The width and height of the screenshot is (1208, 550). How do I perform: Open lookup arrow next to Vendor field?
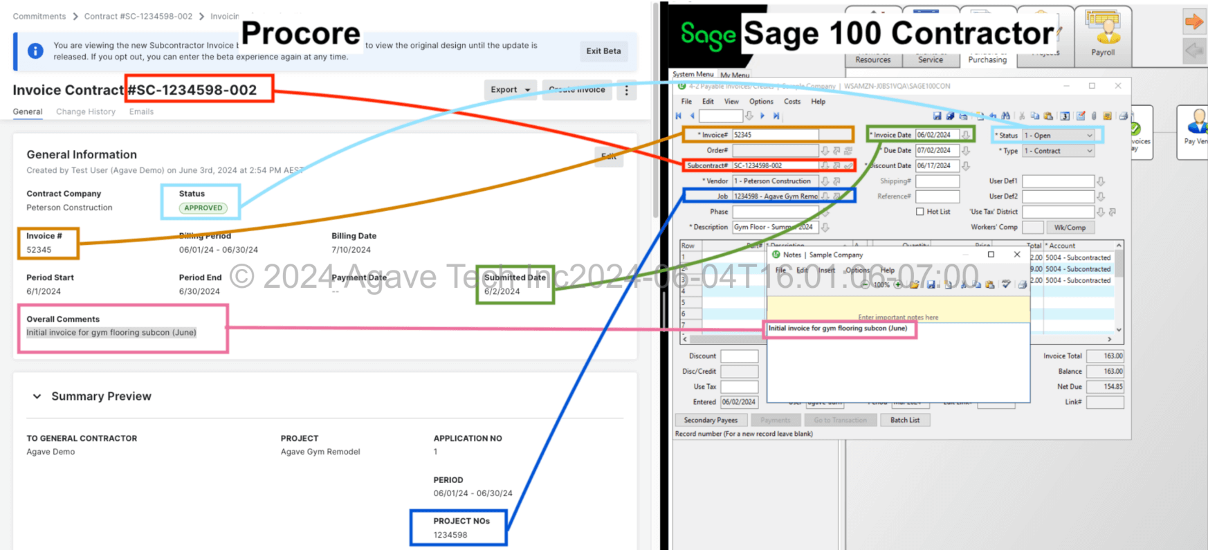coord(825,181)
